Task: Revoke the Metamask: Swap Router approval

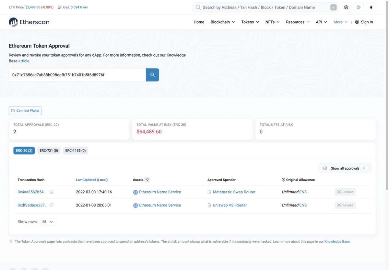Action: coord(345,192)
